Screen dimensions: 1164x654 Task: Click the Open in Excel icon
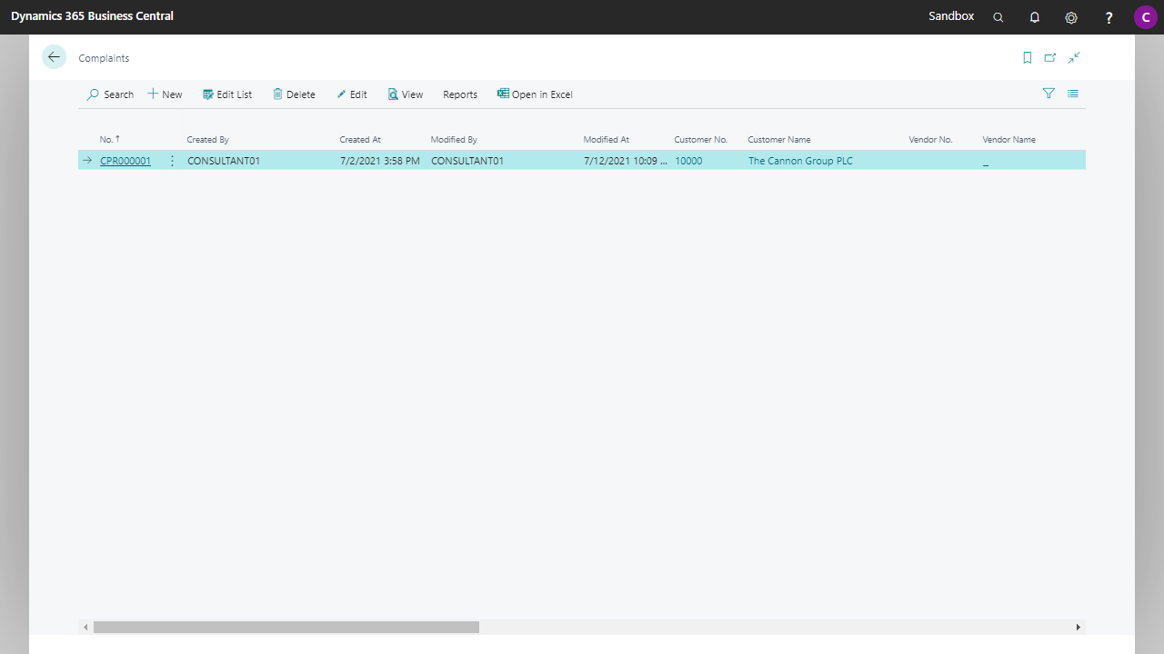535,94
